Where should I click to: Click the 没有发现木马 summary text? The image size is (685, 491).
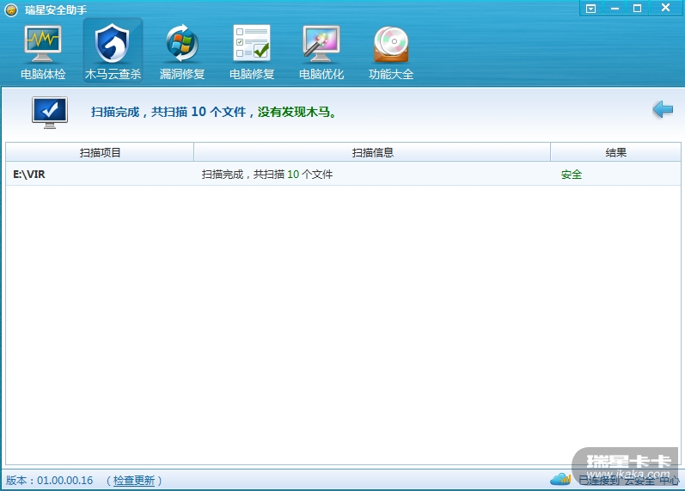(x=297, y=112)
